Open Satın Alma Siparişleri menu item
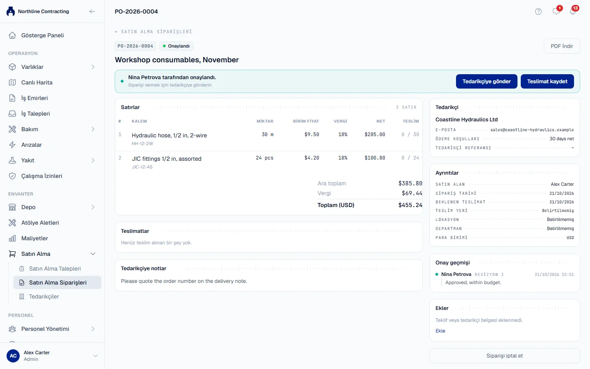This screenshot has width=590, height=369. pos(57,282)
